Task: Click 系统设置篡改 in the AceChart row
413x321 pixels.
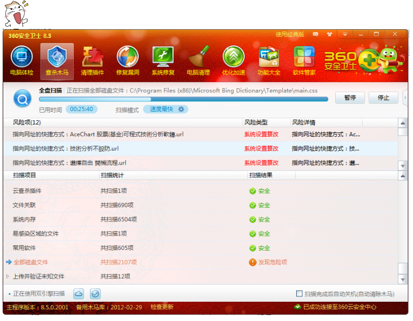Action: (261, 135)
